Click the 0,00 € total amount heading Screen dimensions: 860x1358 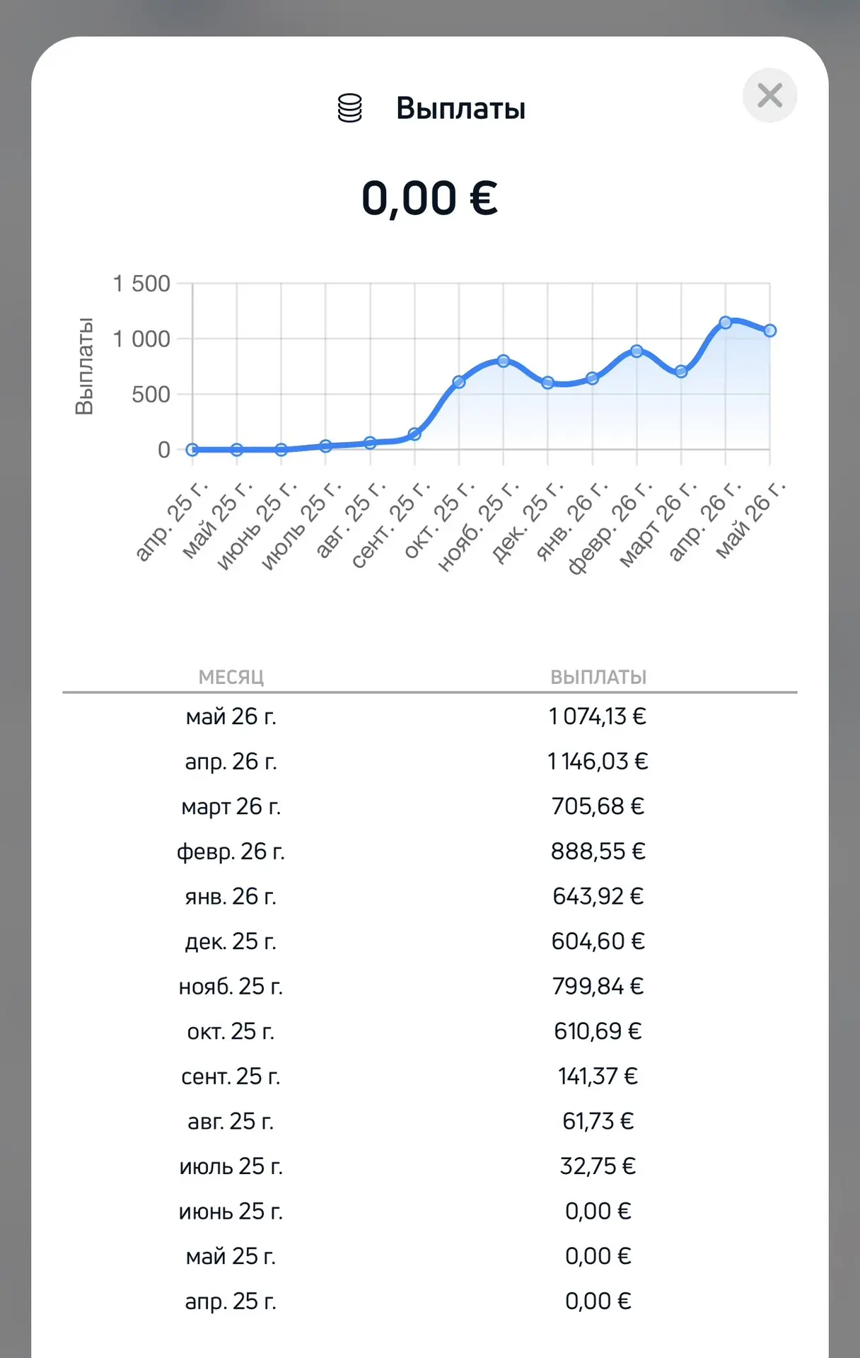point(429,197)
